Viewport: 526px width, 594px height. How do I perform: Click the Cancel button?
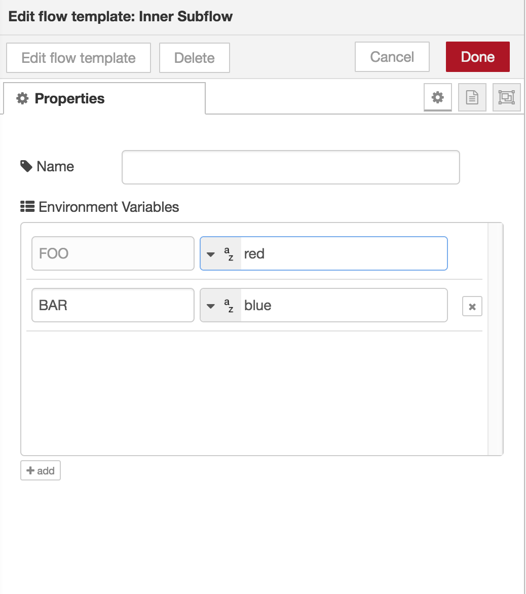(x=392, y=57)
